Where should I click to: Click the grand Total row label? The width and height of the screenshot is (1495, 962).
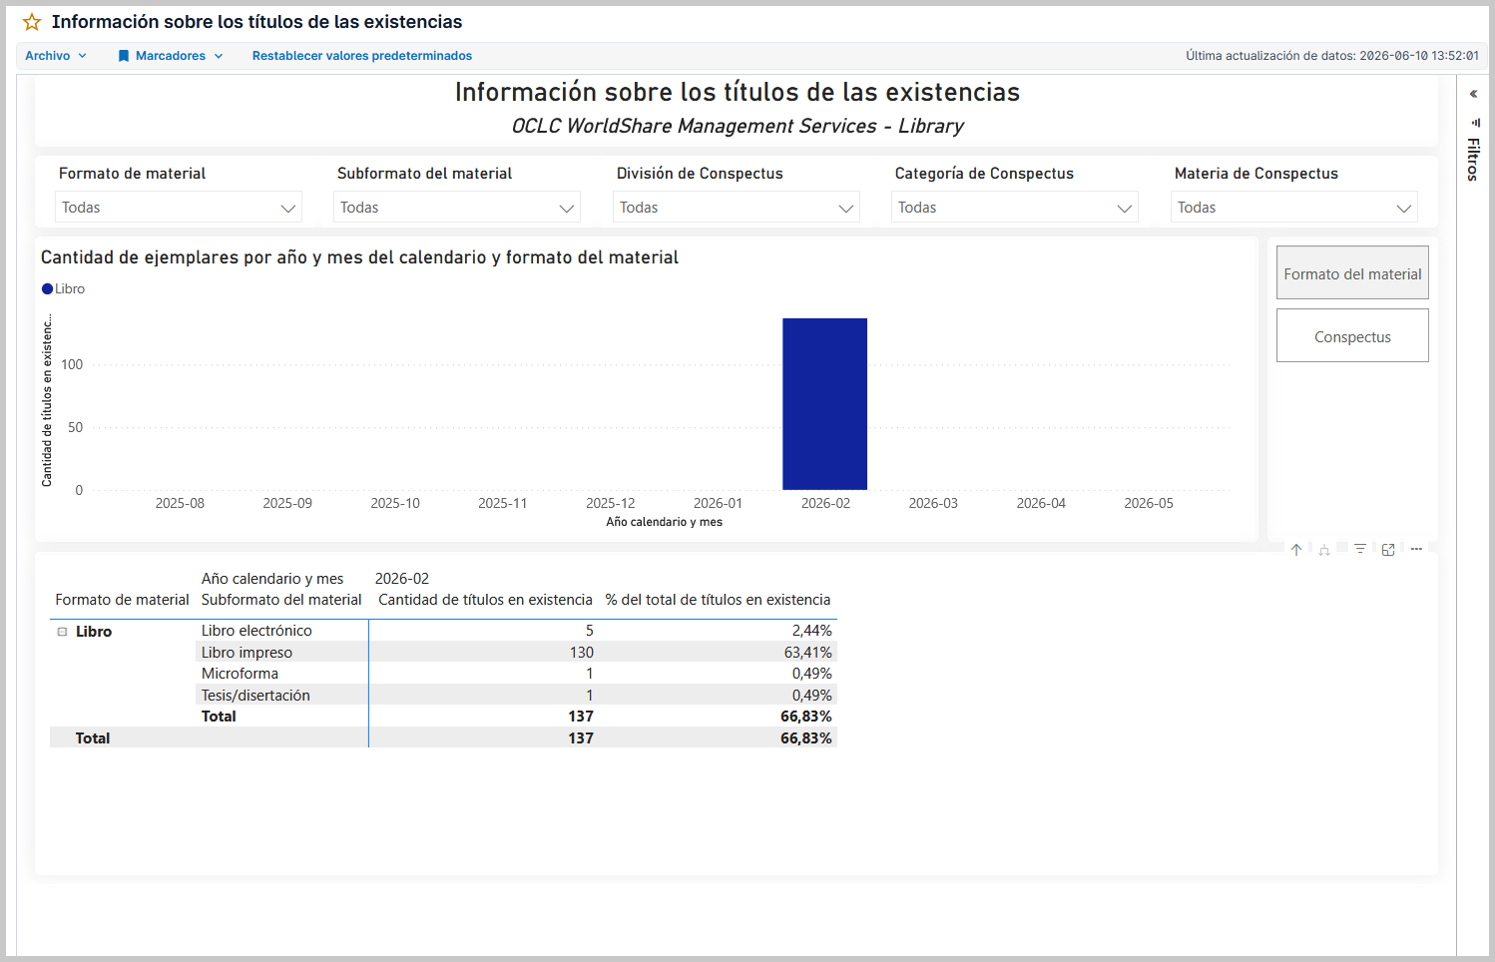pos(93,738)
